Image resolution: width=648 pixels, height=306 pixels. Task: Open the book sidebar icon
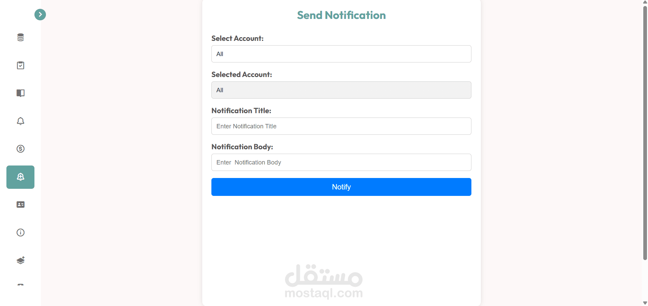pos(21,93)
